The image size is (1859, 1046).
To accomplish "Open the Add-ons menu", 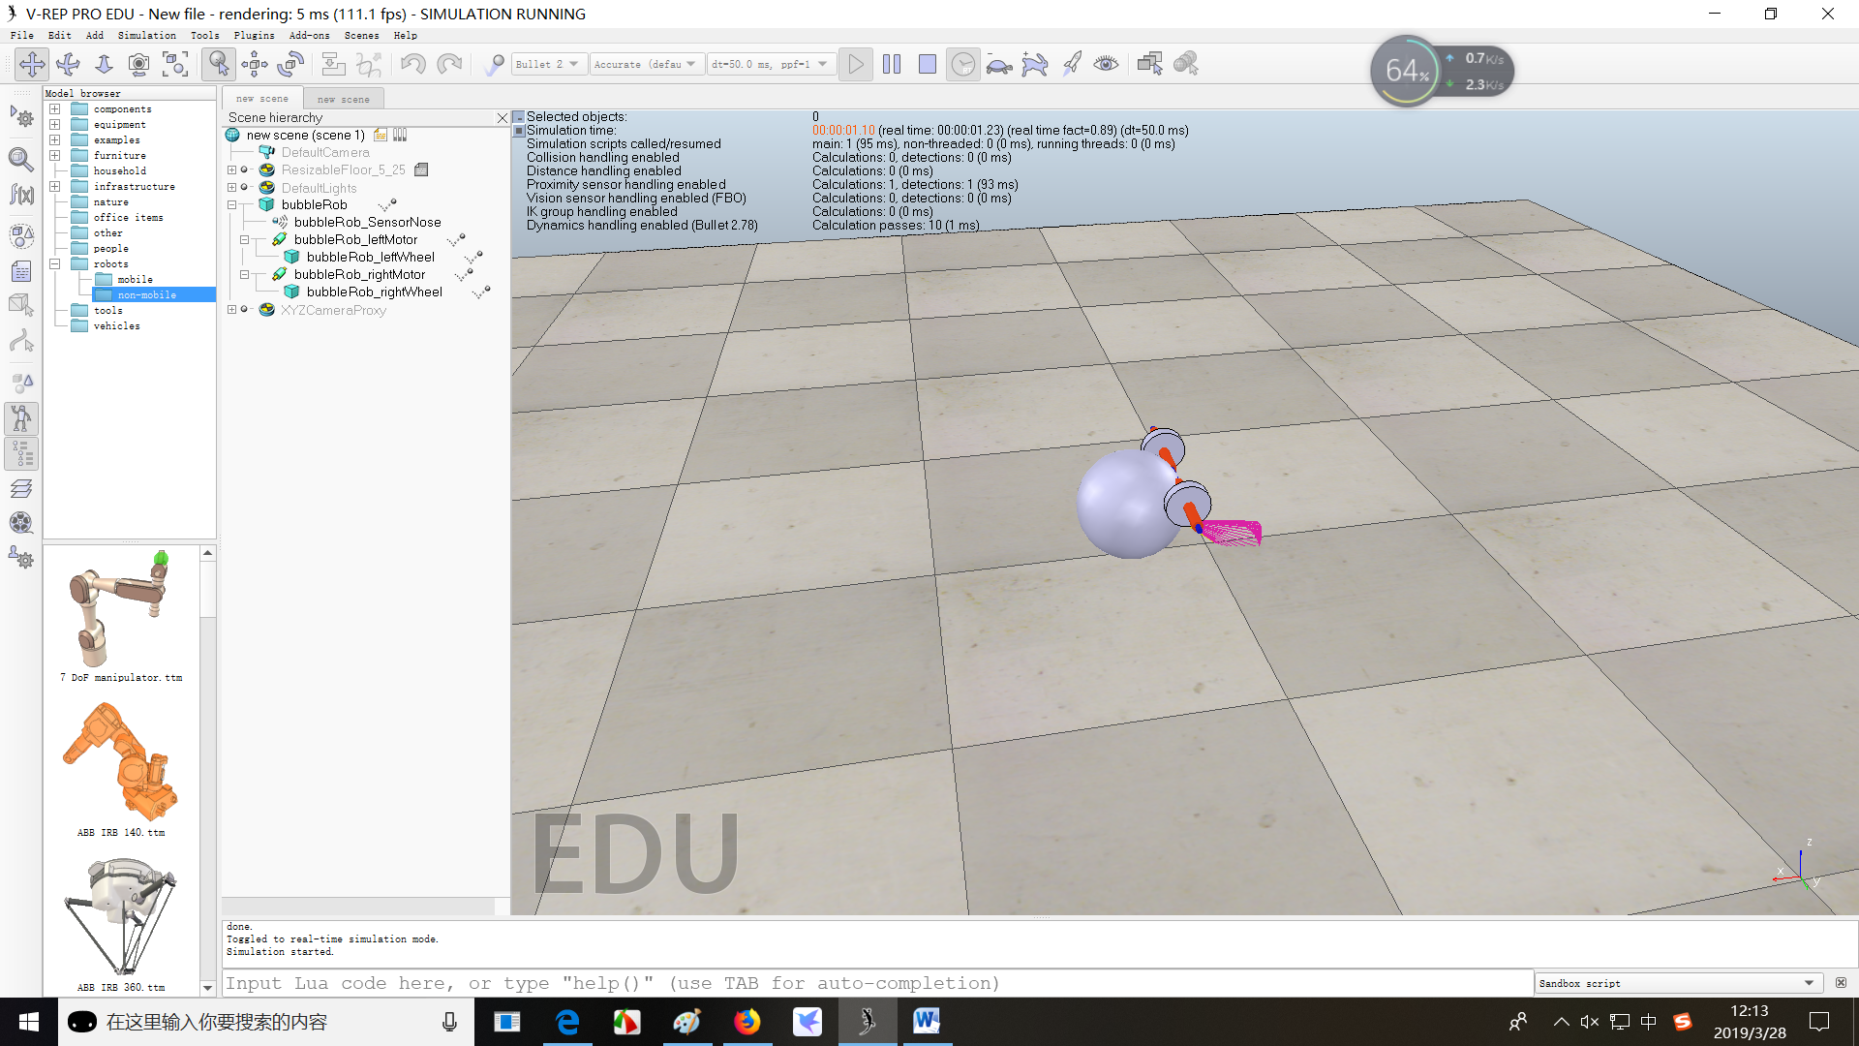I will pos(309,35).
